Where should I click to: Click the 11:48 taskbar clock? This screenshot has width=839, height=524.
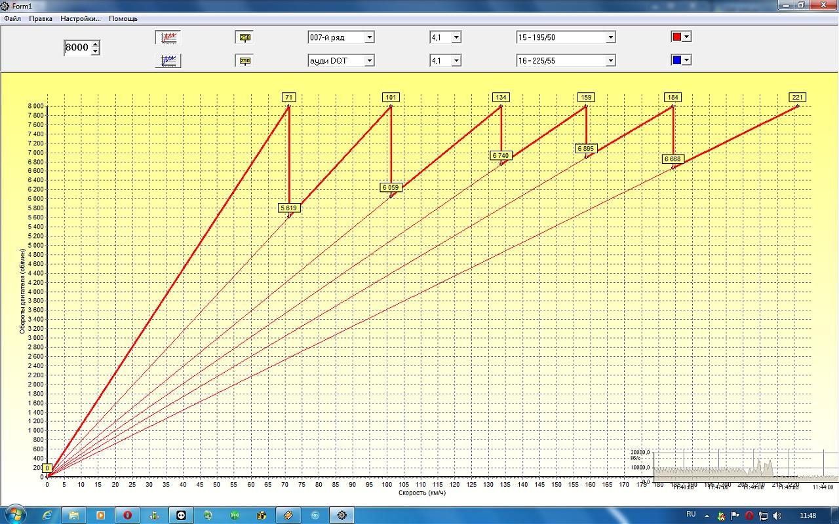[x=808, y=515]
